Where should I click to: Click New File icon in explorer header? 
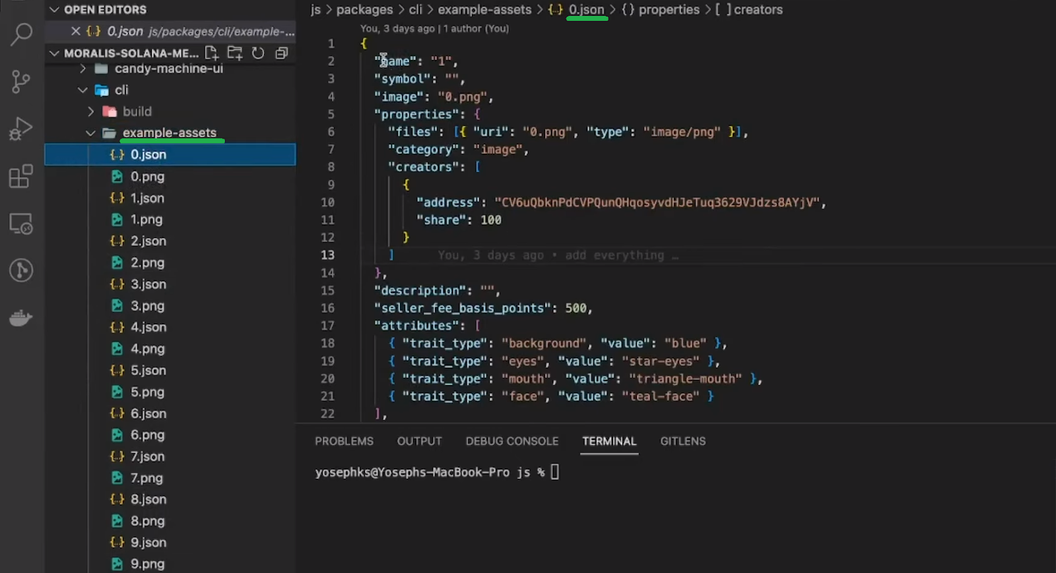[211, 53]
